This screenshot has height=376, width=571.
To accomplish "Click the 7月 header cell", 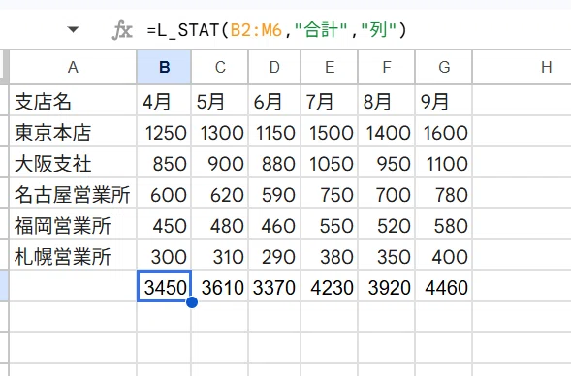I will click(330, 100).
